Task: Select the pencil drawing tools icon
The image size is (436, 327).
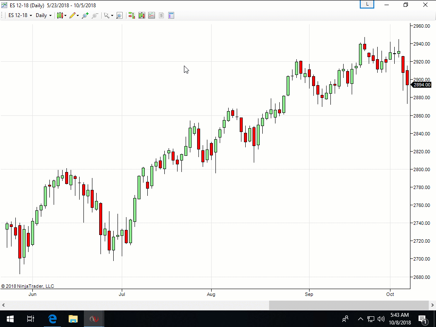Action: click(72, 15)
